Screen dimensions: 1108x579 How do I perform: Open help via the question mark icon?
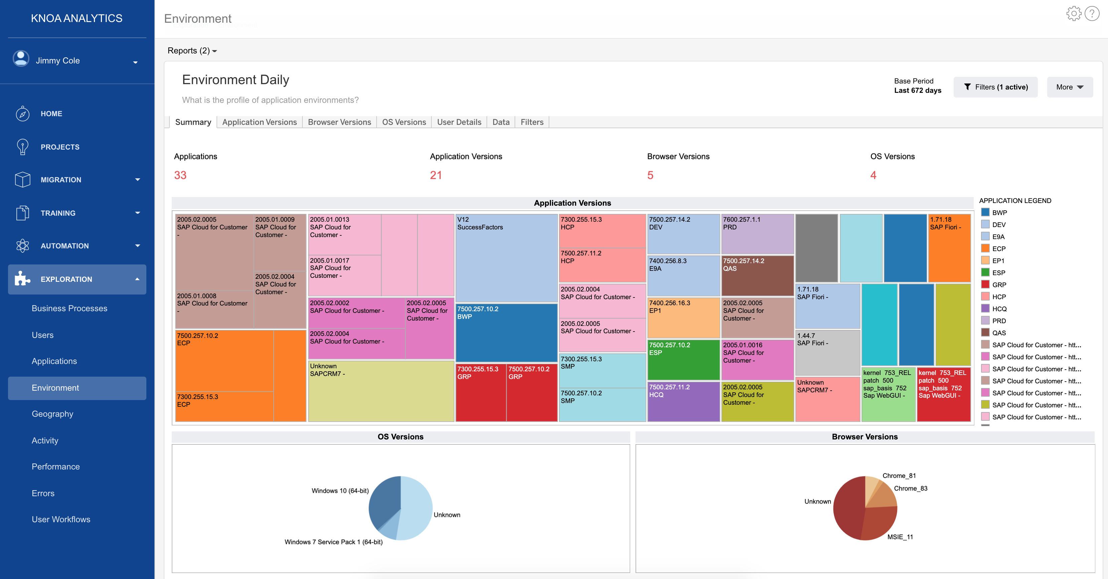click(1092, 14)
